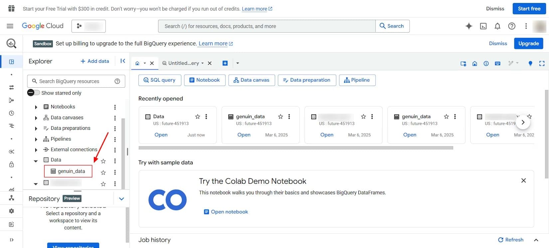Click Add data in Explorer

pos(95,61)
